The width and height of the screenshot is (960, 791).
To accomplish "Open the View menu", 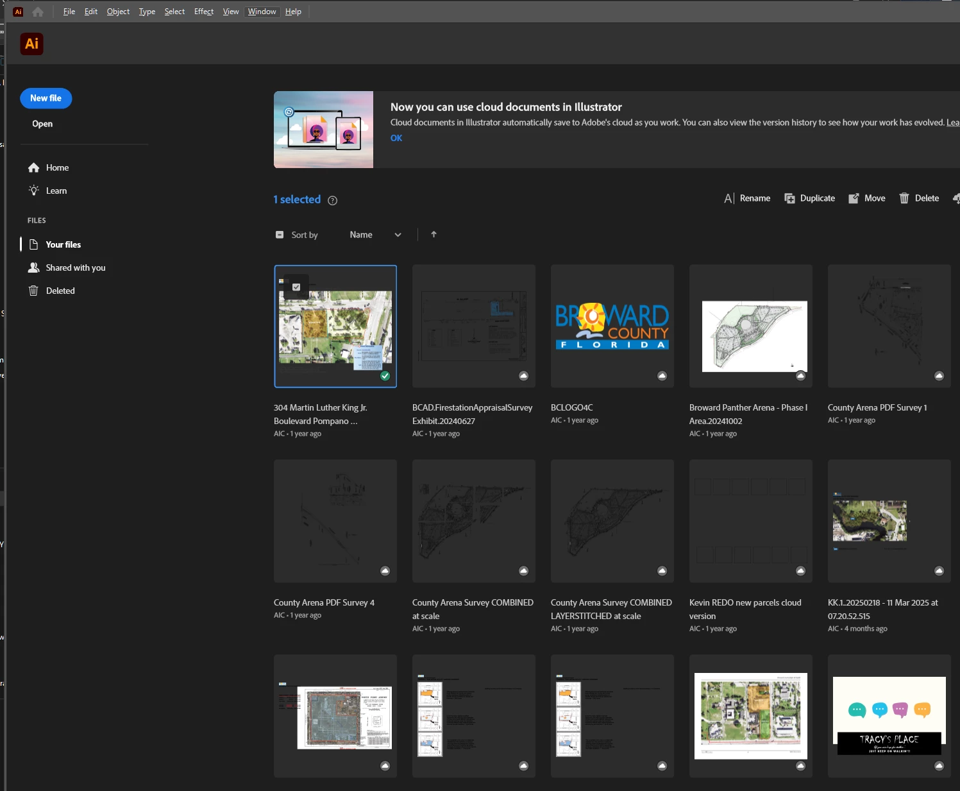I will point(231,12).
